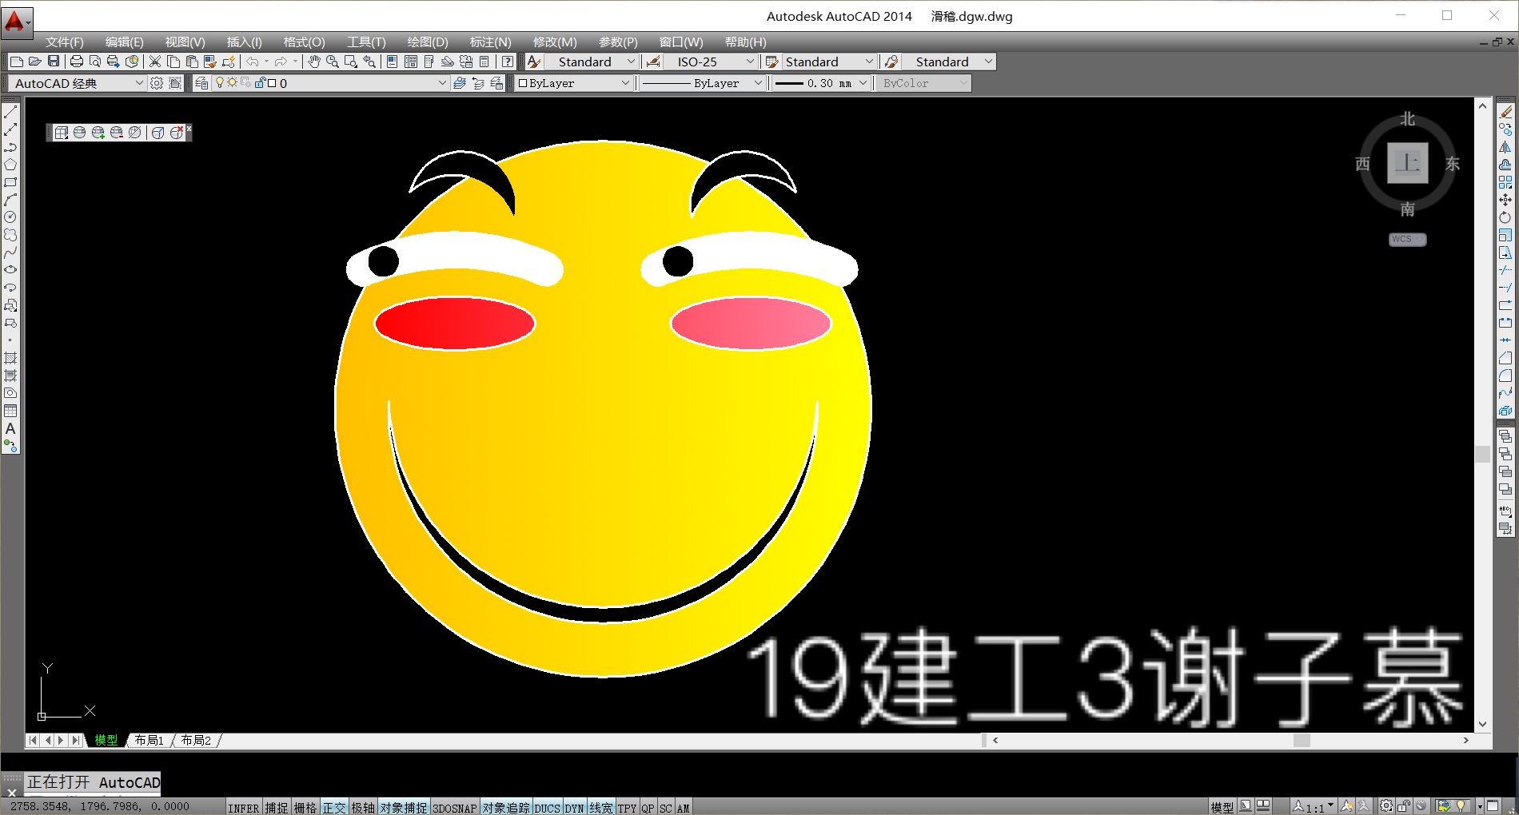Select the Line drawing tool
Image resolution: width=1519 pixels, height=815 pixels.
tap(10, 113)
